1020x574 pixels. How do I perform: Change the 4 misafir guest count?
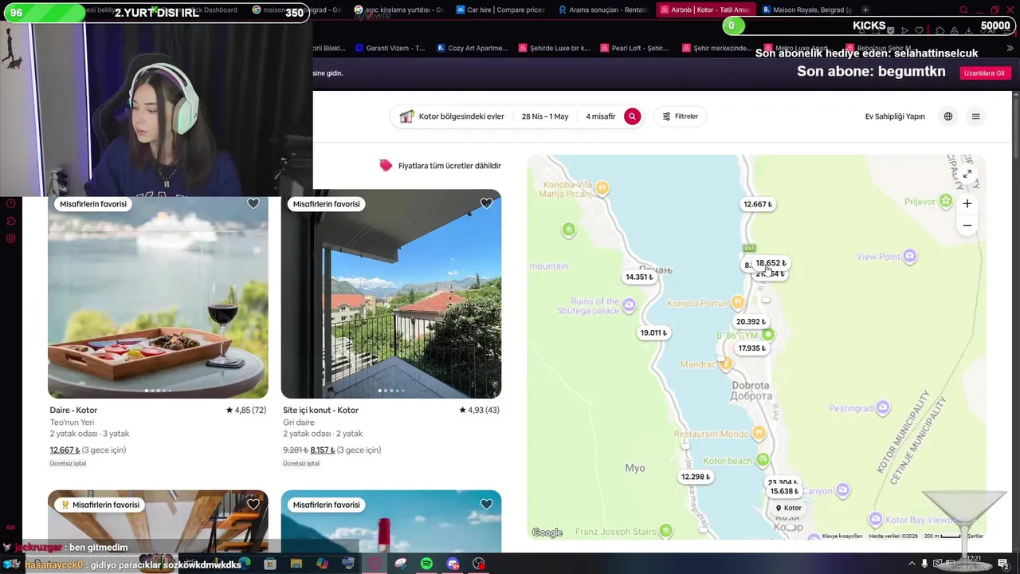[601, 116]
